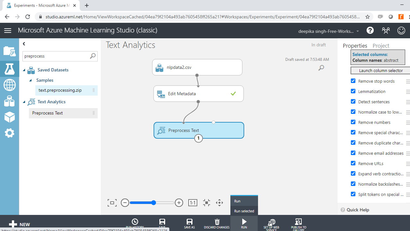
Task: Open Web Services globe icon in sidebar
Action: pos(9,85)
